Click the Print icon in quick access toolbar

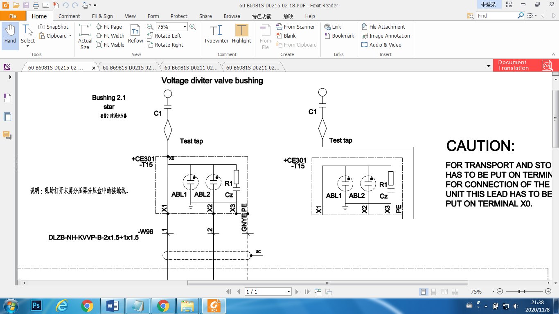click(36, 5)
